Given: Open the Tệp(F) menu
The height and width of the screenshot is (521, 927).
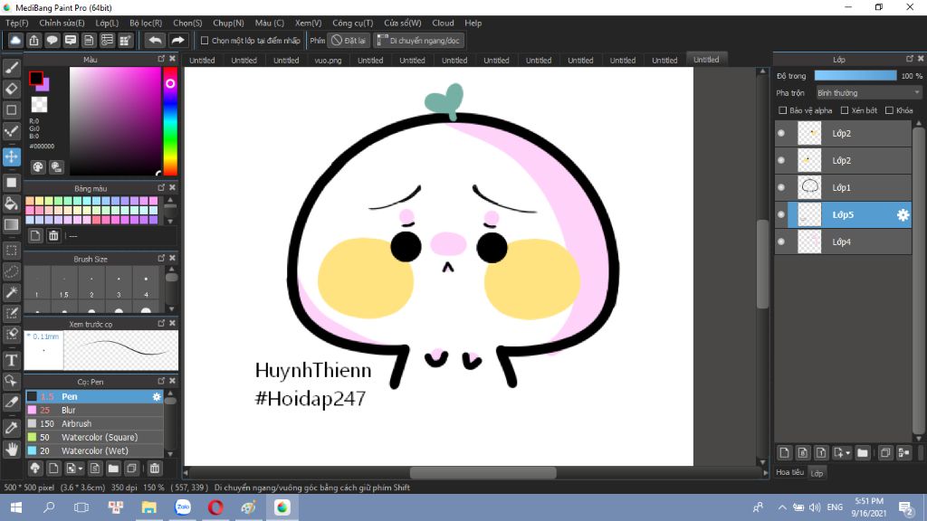Looking at the screenshot, I should tap(16, 23).
